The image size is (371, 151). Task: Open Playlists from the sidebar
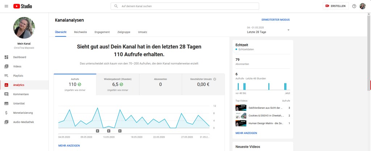coord(18,76)
